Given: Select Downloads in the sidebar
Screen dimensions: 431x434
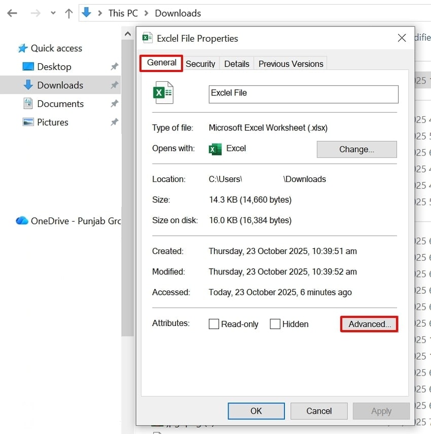Looking at the screenshot, I should (60, 85).
